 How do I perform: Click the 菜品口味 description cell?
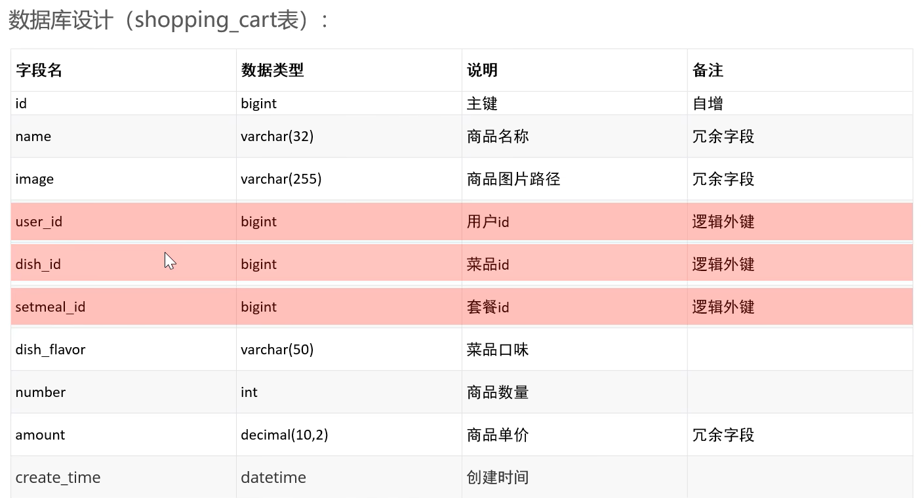coord(498,350)
